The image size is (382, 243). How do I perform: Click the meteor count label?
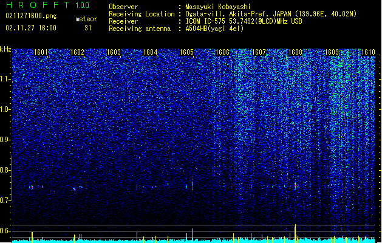pos(86,19)
